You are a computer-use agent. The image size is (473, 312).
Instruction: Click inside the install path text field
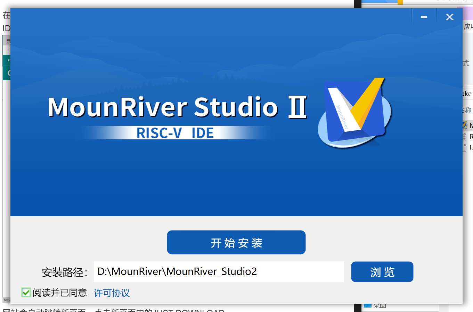tap(219, 272)
